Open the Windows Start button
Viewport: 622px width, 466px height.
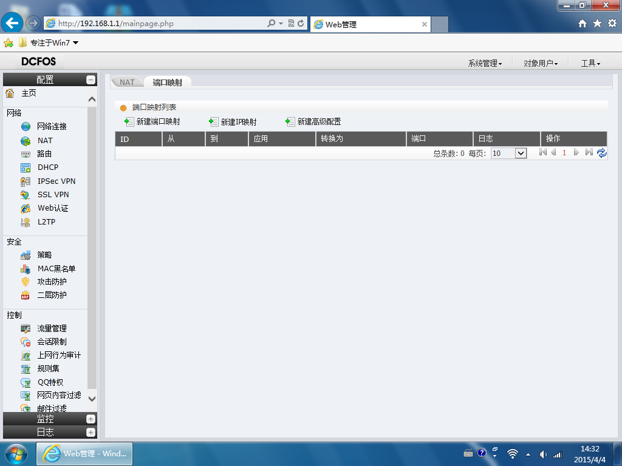(x=16, y=454)
